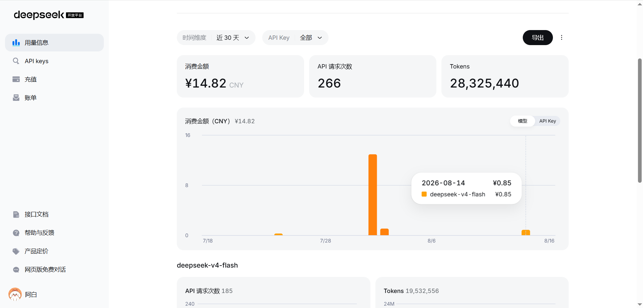This screenshot has width=643, height=308.
Task: Open the three-dot more options menu
Action: coord(562,37)
